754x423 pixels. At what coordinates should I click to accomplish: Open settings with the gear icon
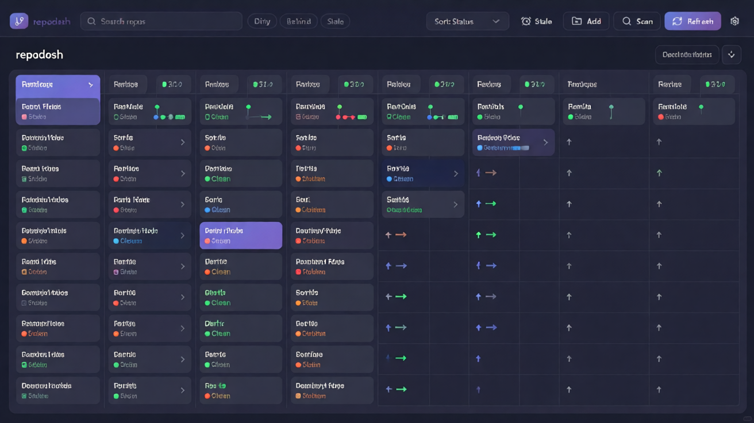click(734, 21)
